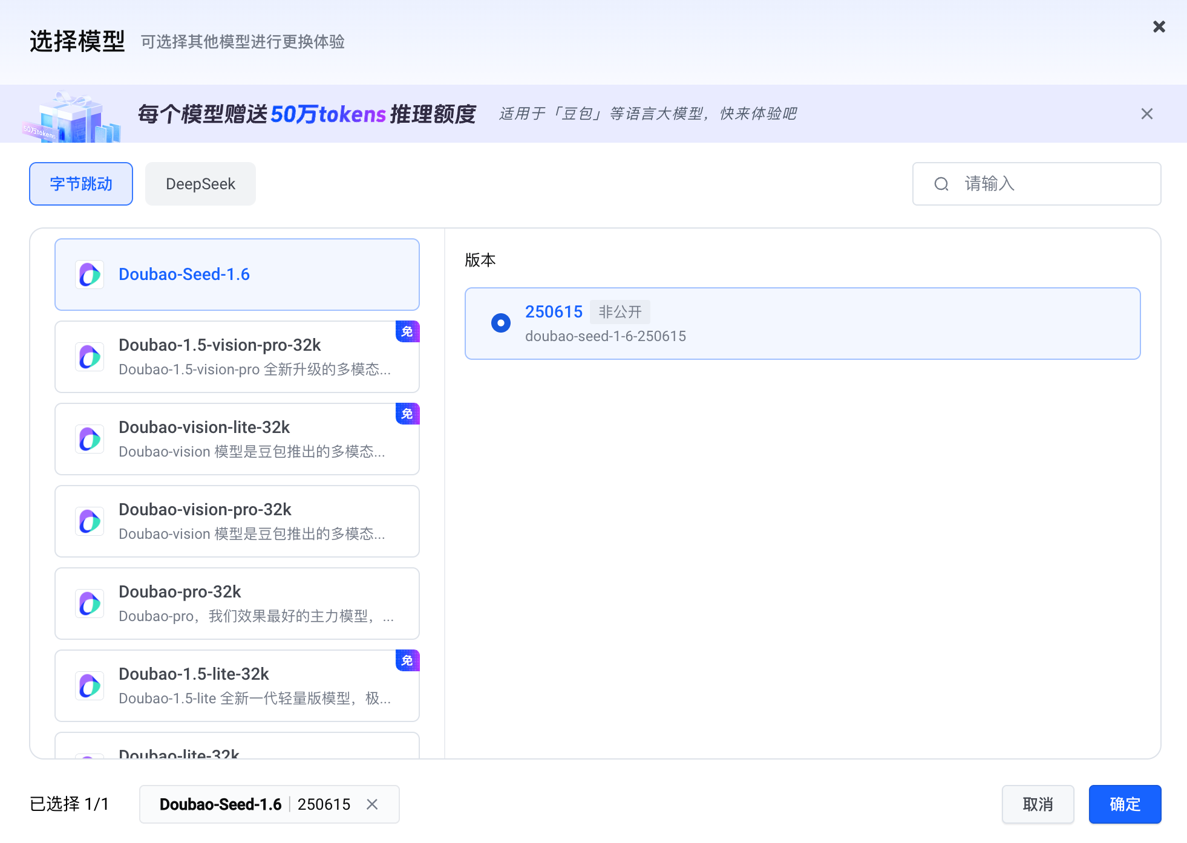Click the Doubao-1.5-lite-32k logo icon

pos(90,686)
